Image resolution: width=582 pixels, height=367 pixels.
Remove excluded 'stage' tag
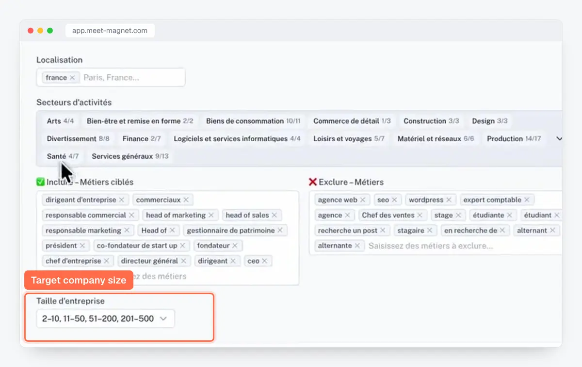[458, 215]
